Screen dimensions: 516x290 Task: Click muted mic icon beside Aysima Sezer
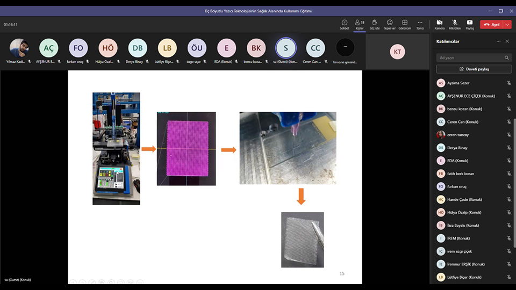pos(508,83)
